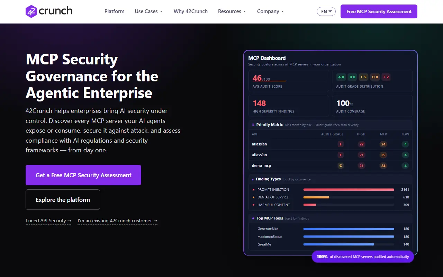Click the Prompt Injection red dot
Image resolution: width=443 pixels, height=277 pixels.
coord(254,190)
